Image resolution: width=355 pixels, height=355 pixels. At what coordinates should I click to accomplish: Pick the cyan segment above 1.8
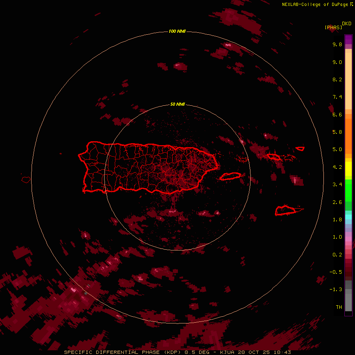pyautogui.click(x=348, y=217)
